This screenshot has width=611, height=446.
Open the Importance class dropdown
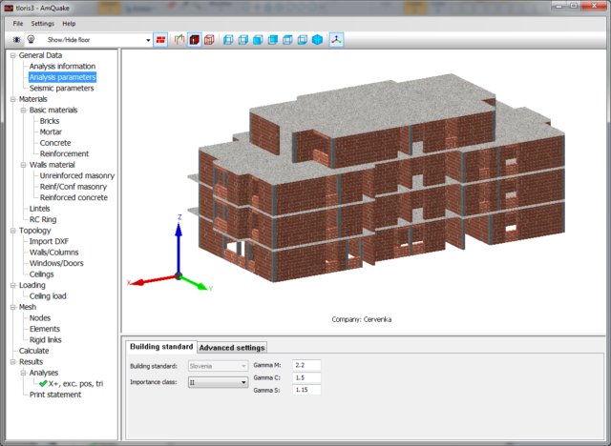[243, 382]
